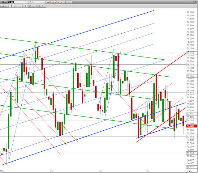Click the play arrow button beside interval box
This screenshot has height=173, width=198.
(x=44, y=2)
